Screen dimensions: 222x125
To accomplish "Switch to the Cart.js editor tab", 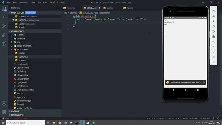I will pos(110,8).
